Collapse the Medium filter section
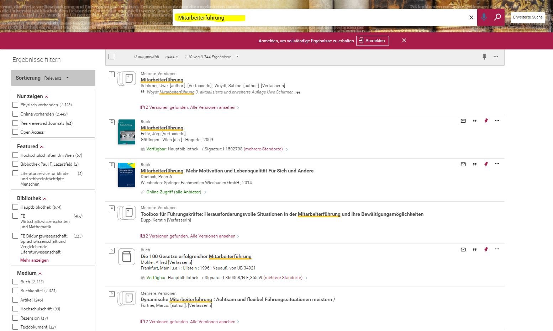The width and height of the screenshot is (553, 331). tap(40, 273)
